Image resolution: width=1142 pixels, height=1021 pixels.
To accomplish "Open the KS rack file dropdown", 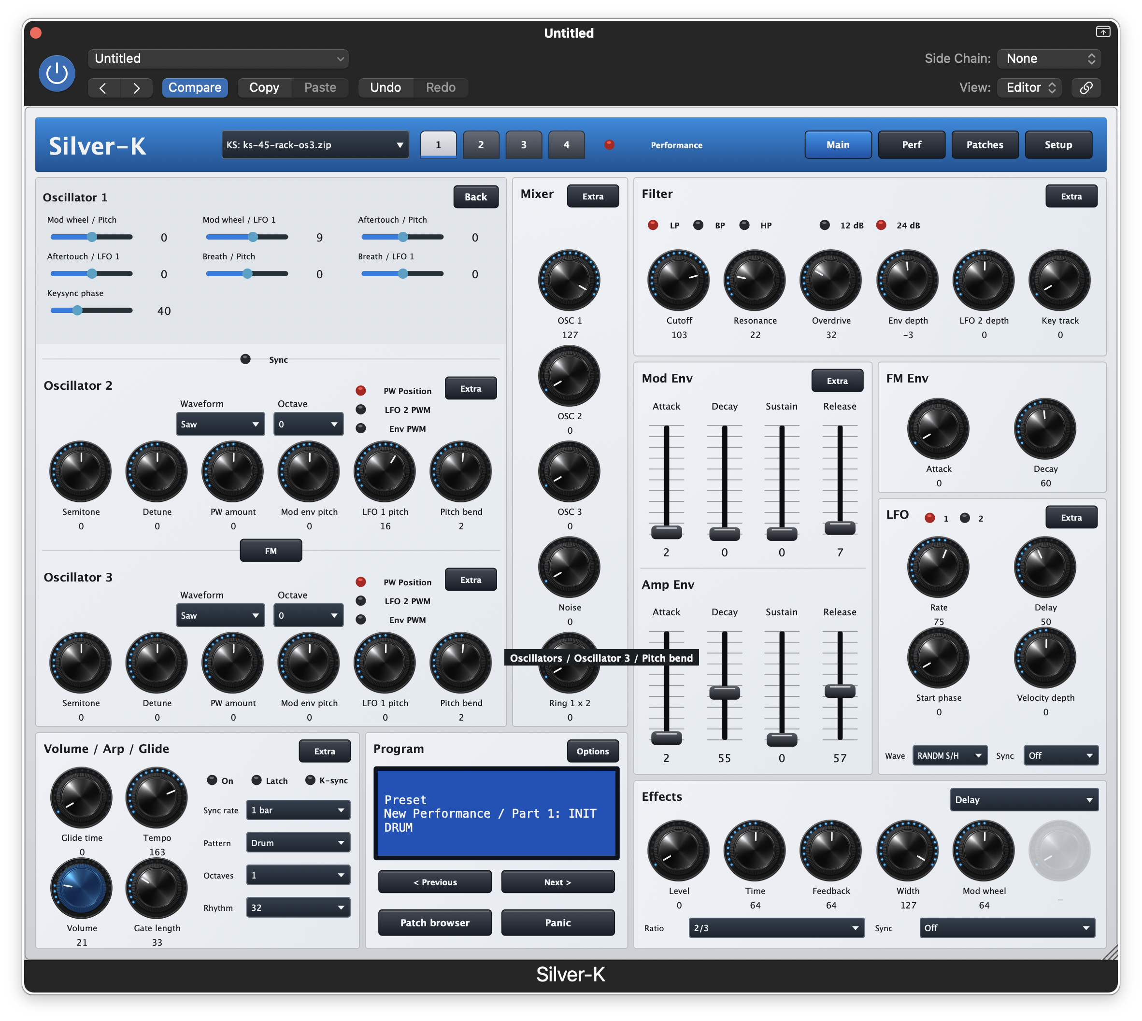I will coord(315,145).
